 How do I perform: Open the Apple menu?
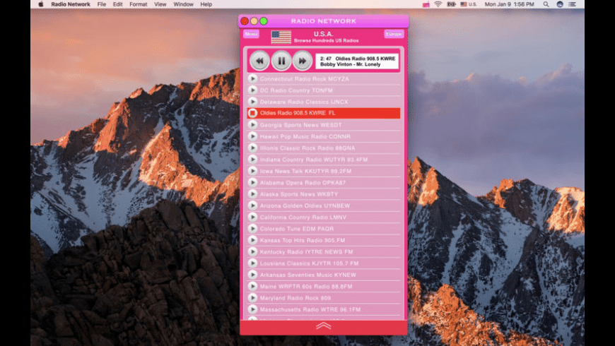41,4
